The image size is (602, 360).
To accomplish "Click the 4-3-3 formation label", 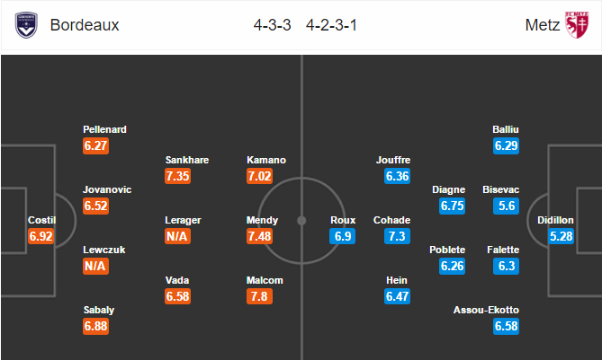I will [273, 25].
